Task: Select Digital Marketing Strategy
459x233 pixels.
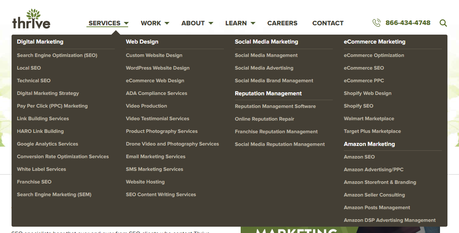Action: [x=48, y=93]
